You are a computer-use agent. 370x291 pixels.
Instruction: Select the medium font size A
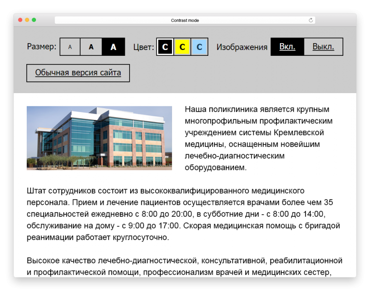(x=91, y=47)
